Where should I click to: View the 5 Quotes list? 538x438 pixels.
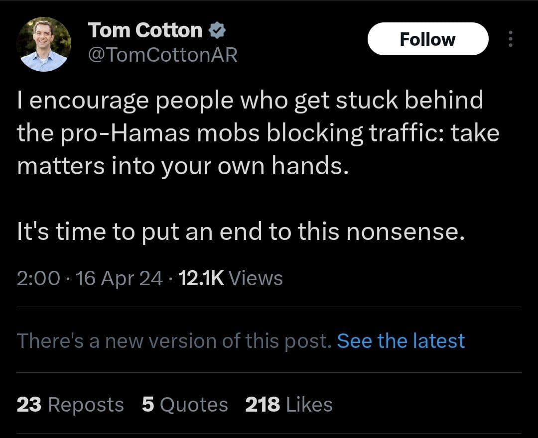pyautogui.click(x=184, y=404)
